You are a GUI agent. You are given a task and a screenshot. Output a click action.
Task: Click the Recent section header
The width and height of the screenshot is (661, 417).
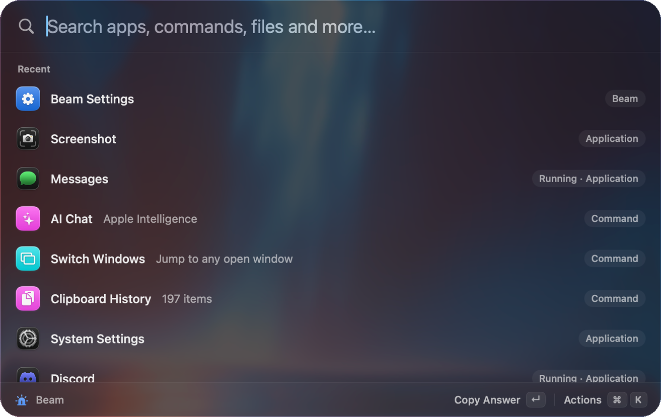(34, 69)
